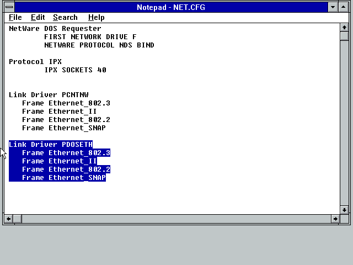Click highlighted 'Frame Ethernet_II' under PDOSETH
Image resolution: width=353 pixels, height=265 pixels.
pyautogui.click(x=60, y=161)
